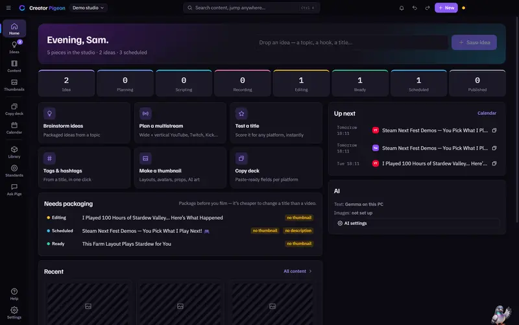519x325 pixels.
Task: Open the second Recent thumbnail
Action: click(180, 304)
